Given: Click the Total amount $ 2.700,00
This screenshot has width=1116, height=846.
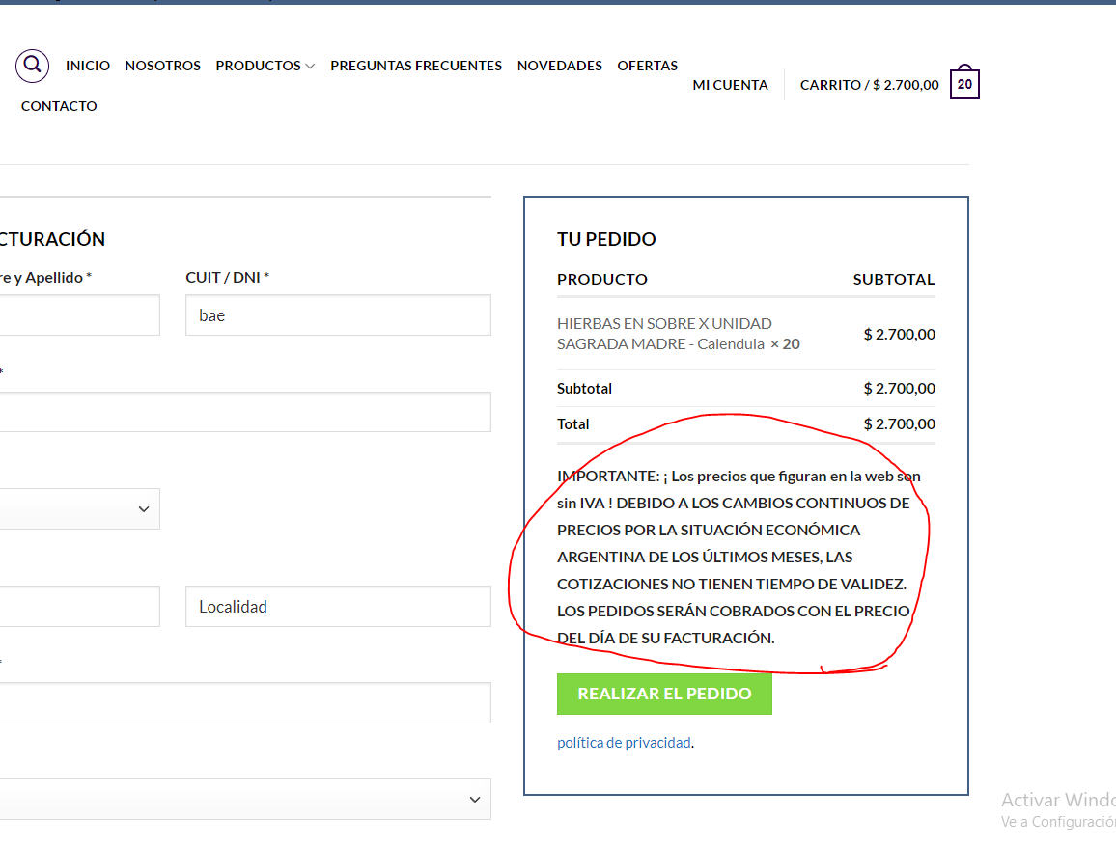Looking at the screenshot, I should pos(899,423).
